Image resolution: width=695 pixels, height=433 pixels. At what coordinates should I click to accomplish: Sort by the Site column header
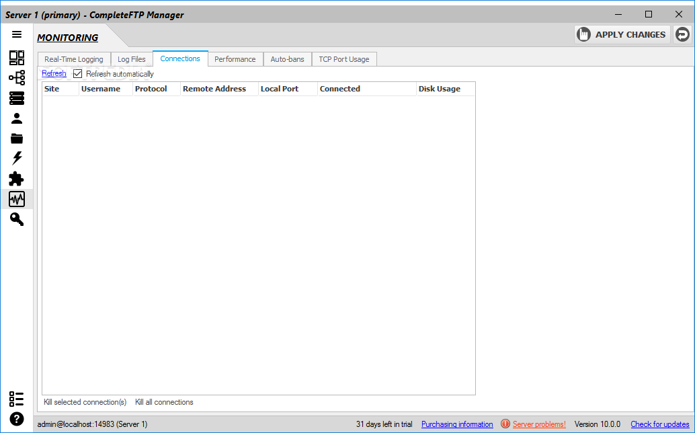click(x=60, y=89)
